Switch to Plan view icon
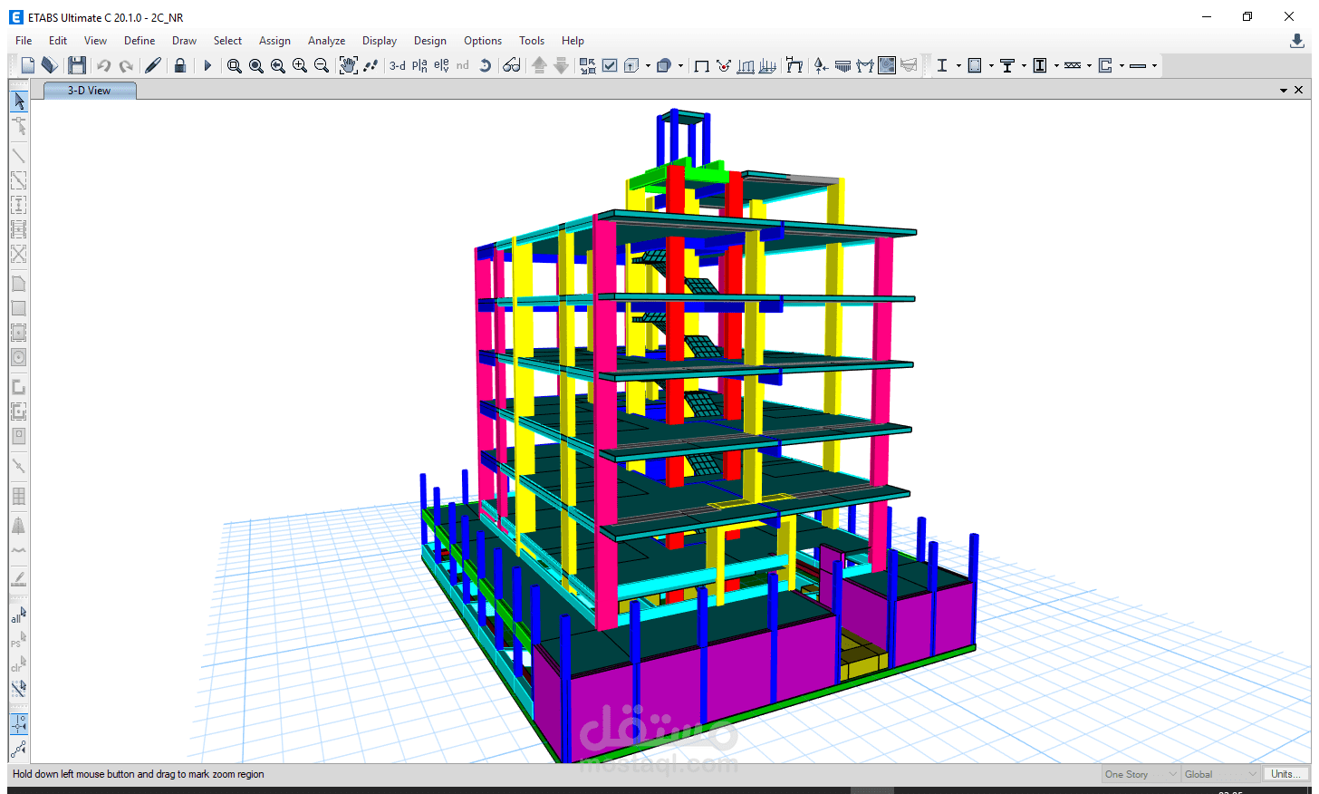The image size is (1319, 794). click(419, 65)
